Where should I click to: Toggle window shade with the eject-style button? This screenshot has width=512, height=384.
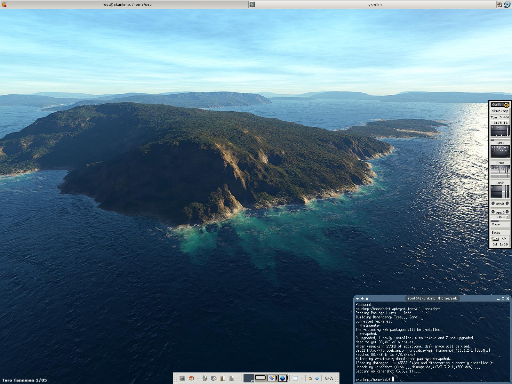tap(367, 299)
